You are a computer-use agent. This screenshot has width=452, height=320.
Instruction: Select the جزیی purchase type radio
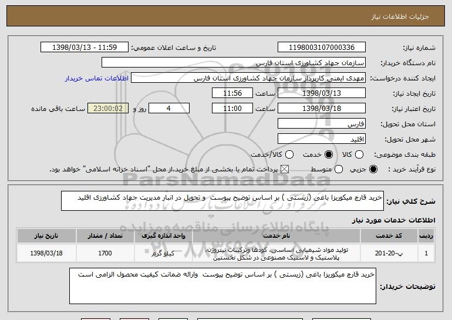(x=373, y=169)
